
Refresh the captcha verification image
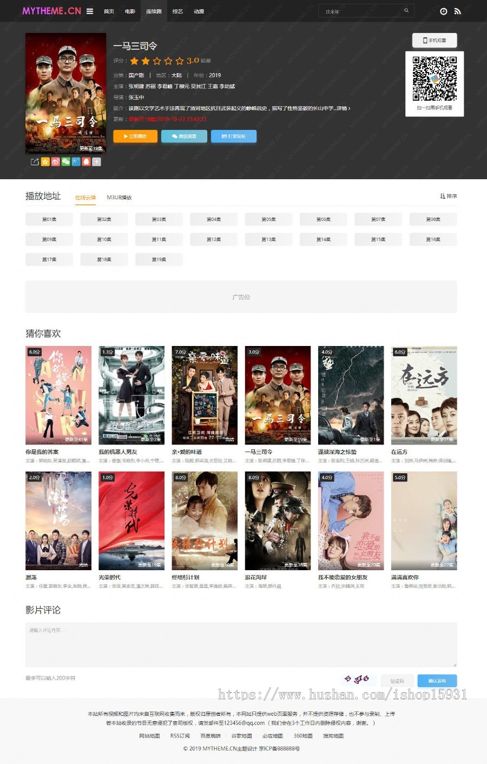(357, 680)
